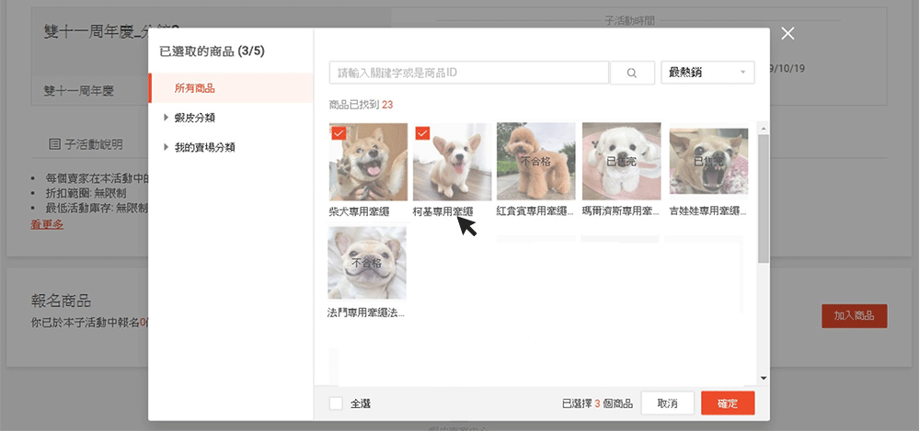
Task: Tick the 全選 select-all checkbox
Action: (336, 403)
